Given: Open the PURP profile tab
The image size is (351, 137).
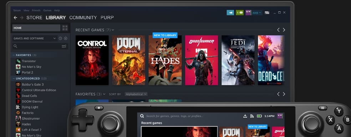Looking at the screenshot, I should [x=107, y=17].
